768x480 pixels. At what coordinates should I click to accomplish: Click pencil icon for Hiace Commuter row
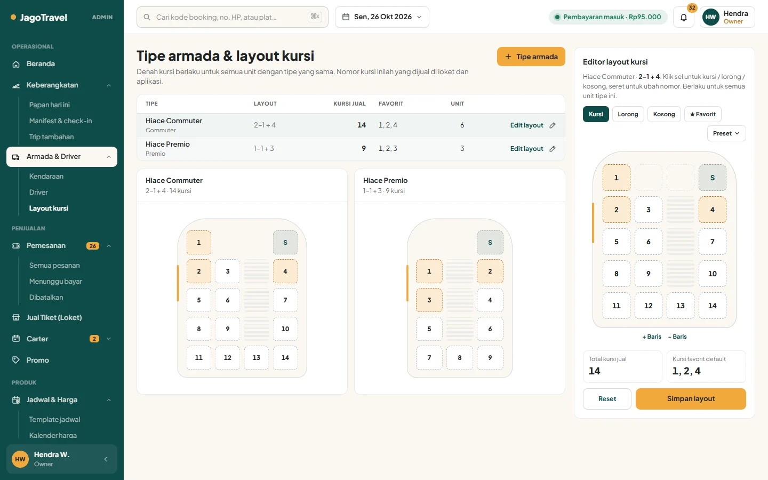pyautogui.click(x=553, y=125)
